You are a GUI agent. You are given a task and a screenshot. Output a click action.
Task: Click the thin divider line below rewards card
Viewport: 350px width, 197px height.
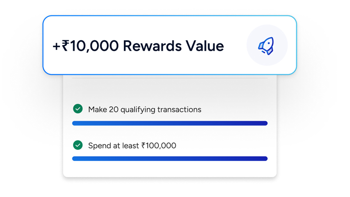coord(170,78)
